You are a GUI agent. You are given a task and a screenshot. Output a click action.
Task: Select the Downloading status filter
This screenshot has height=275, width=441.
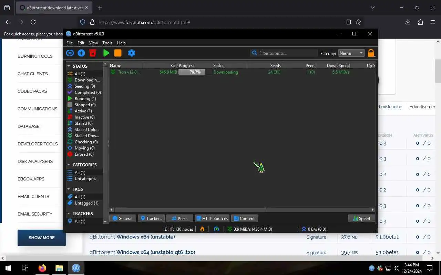(x=84, y=80)
